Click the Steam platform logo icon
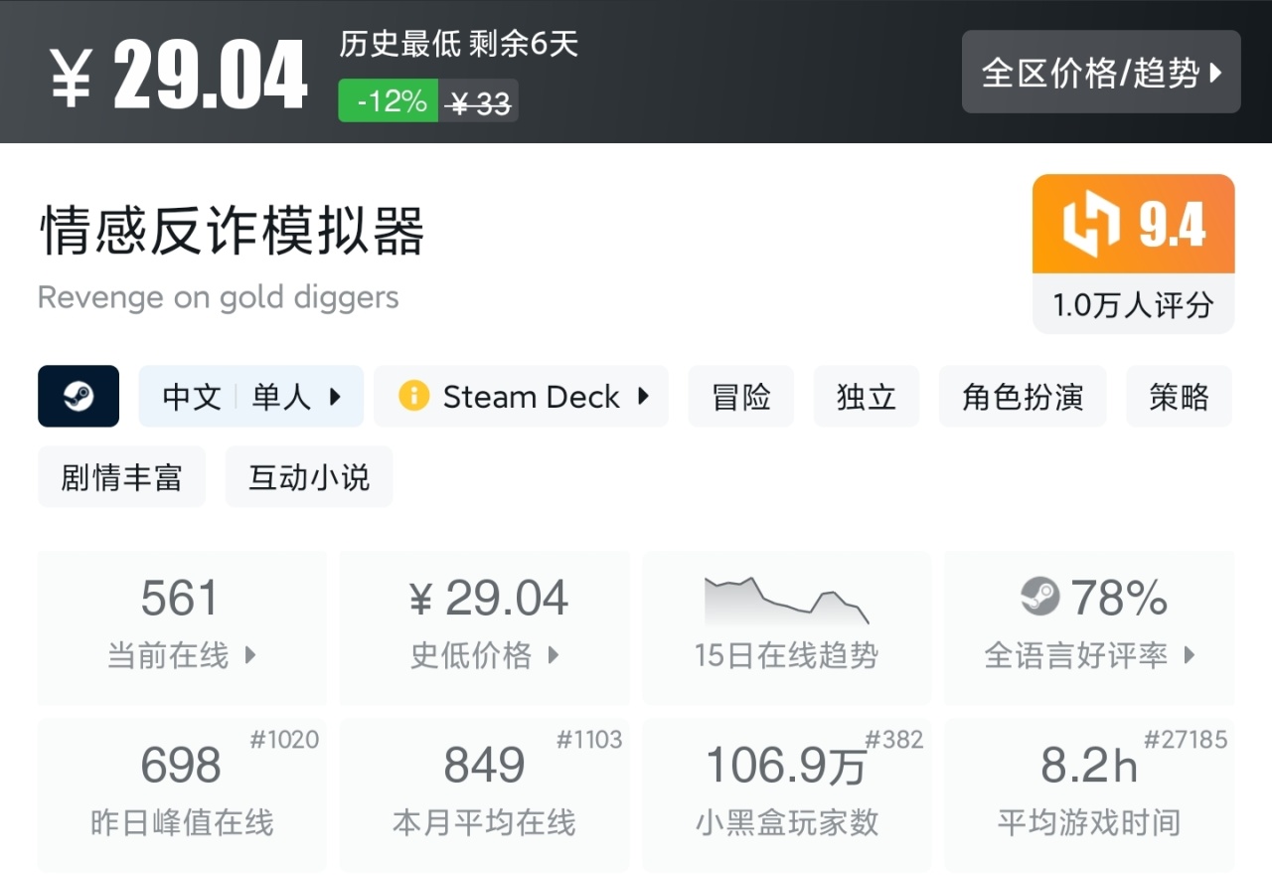 [x=79, y=397]
